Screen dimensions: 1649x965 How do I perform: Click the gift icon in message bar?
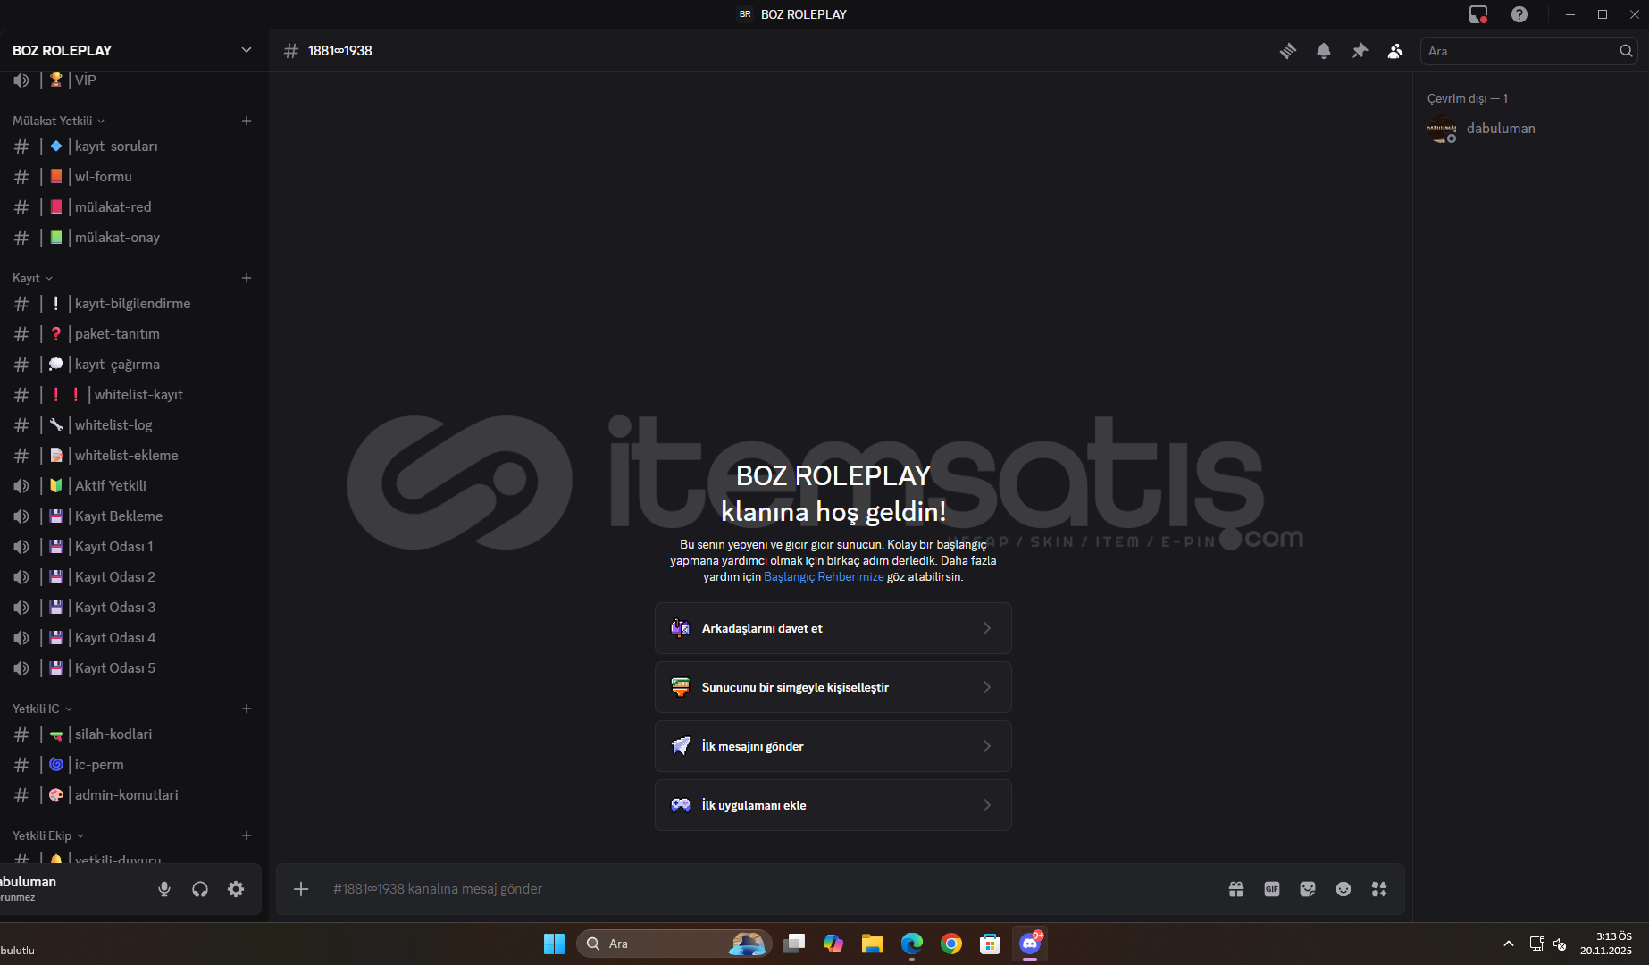pos(1236,889)
